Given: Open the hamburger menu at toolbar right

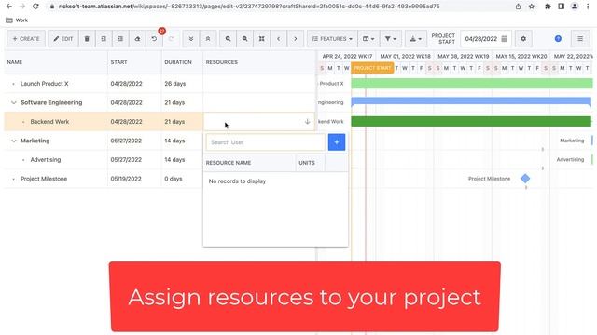Looking at the screenshot, I should tap(580, 39).
